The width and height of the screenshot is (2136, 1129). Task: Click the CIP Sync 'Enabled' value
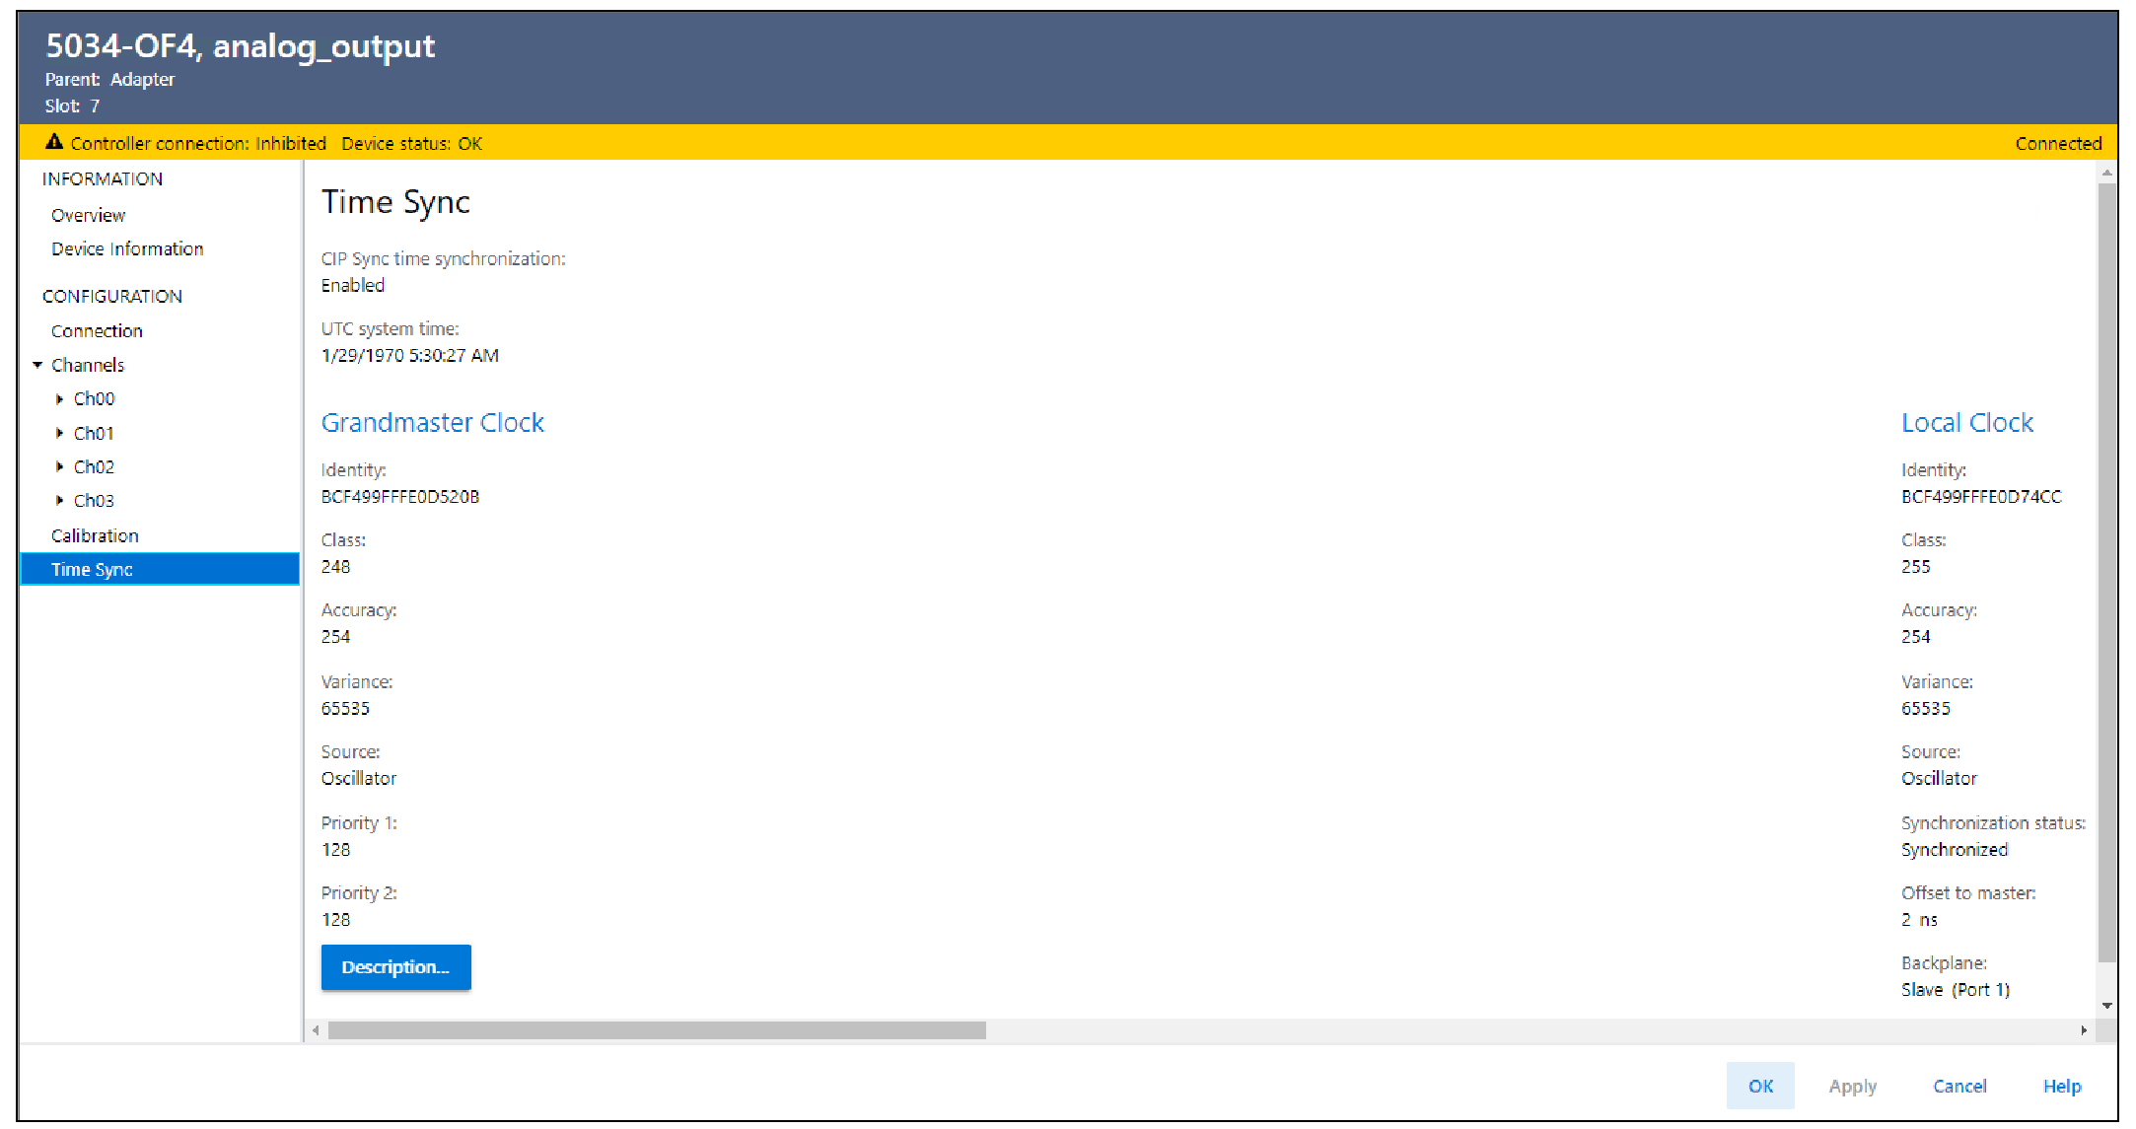353,285
